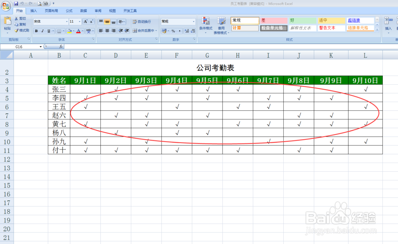This screenshot has width=398, height=244.
Task: Open the font group dialog launcher
Action: [x=93, y=39]
